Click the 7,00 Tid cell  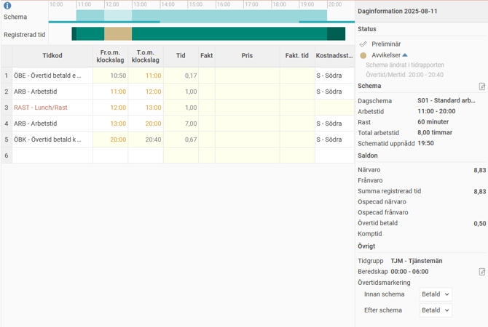point(181,124)
